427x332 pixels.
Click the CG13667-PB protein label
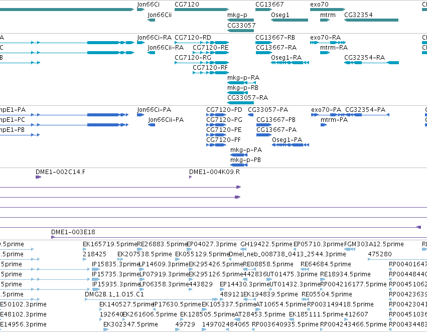coord(276,120)
